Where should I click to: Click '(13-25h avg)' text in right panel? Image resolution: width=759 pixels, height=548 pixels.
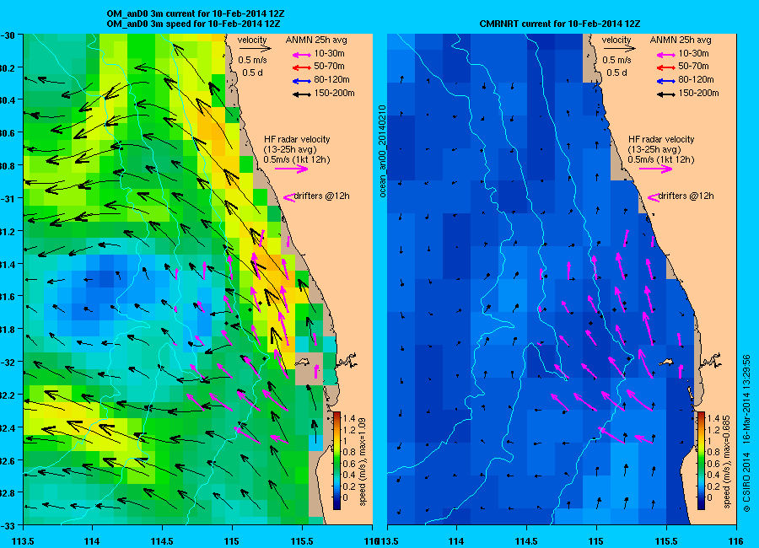[x=654, y=149]
